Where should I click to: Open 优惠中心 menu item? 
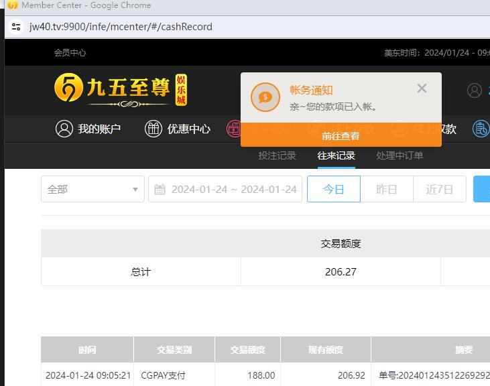pyautogui.click(x=189, y=129)
